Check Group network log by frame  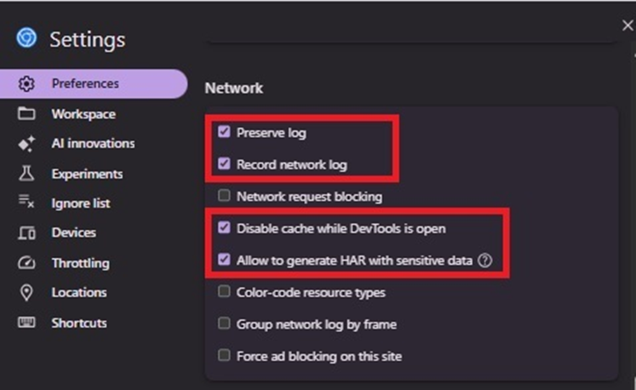[224, 324]
